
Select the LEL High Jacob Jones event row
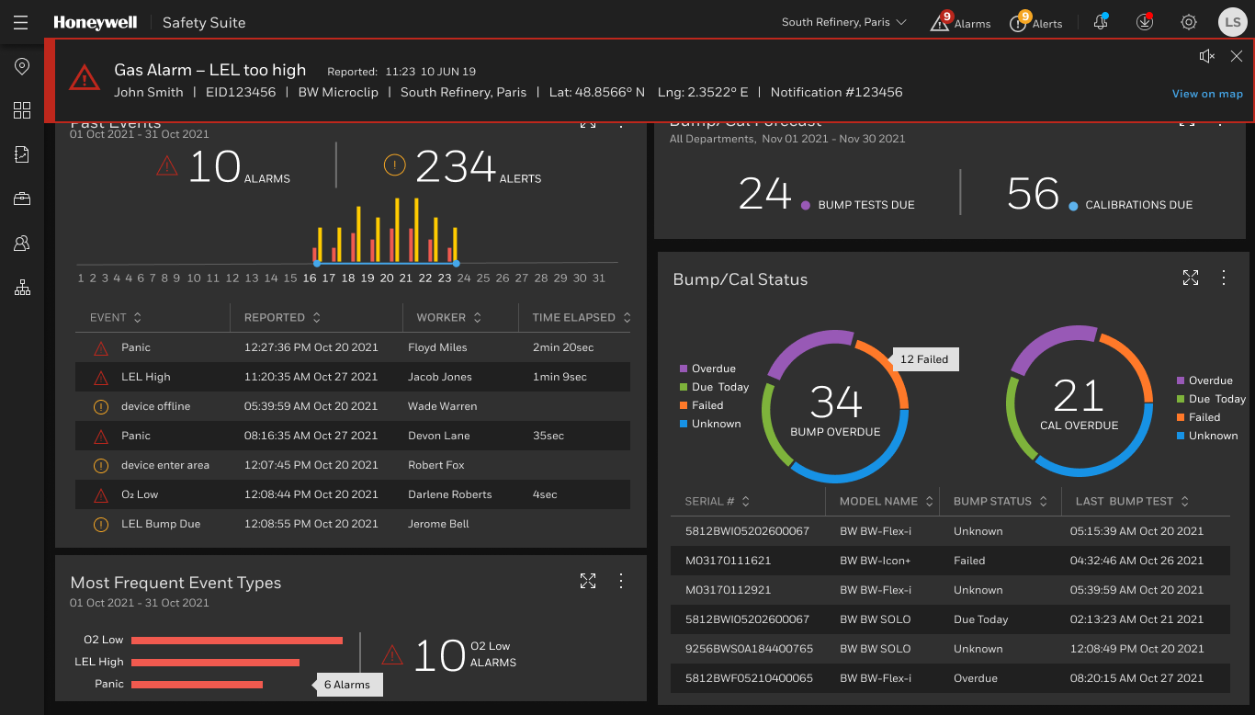click(353, 377)
